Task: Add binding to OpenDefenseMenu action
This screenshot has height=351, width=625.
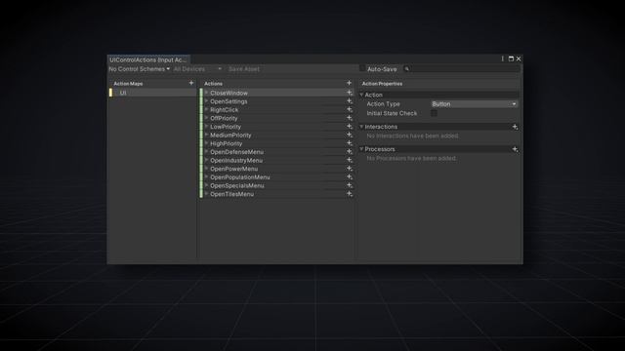Action: (x=350, y=152)
